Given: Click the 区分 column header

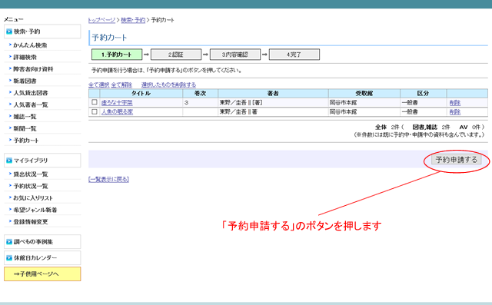Looking at the screenshot, I should tap(424, 94).
